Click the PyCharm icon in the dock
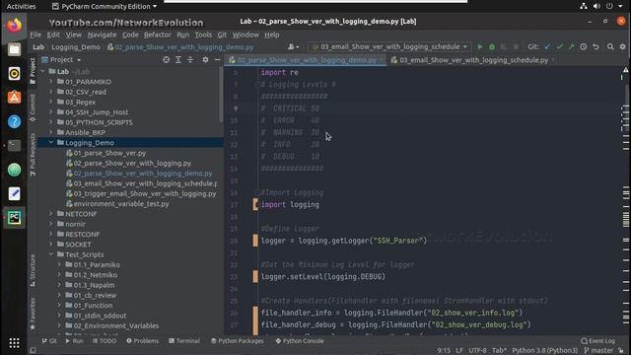The image size is (631, 355). pos(14,218)
